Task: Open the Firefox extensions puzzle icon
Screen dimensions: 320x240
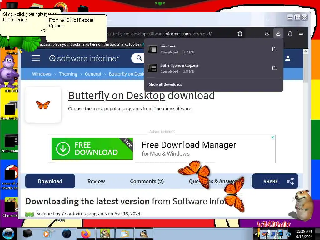Action: pos(290,33)
